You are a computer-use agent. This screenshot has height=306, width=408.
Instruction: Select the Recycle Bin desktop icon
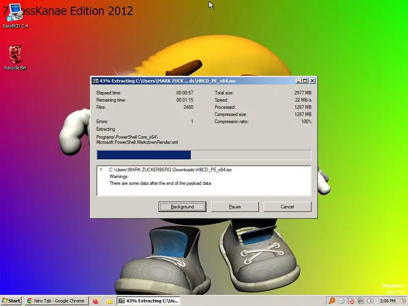click(x=15, y=58)
